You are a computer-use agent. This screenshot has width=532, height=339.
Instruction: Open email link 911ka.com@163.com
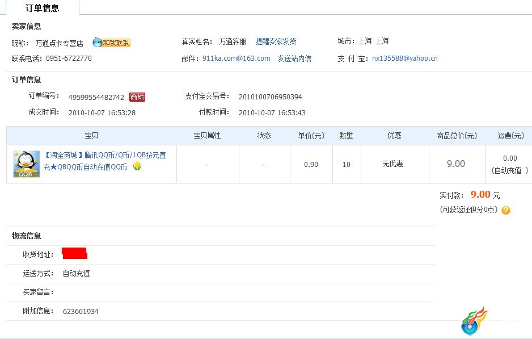237,58
